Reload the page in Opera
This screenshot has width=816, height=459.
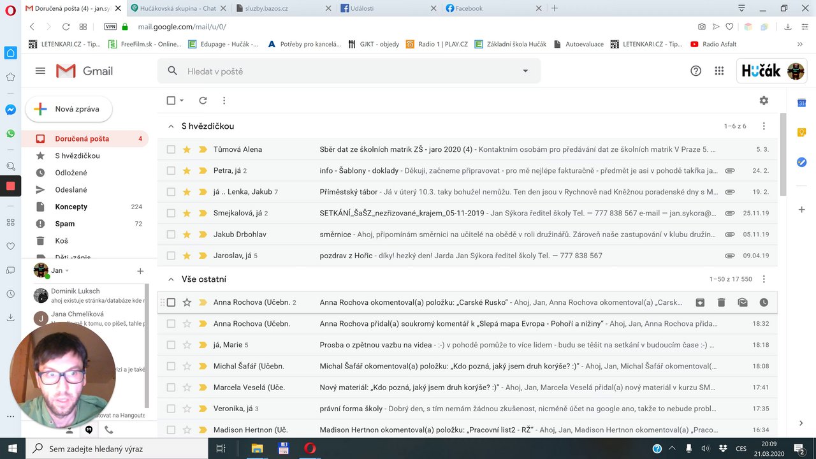pos(66,27)
